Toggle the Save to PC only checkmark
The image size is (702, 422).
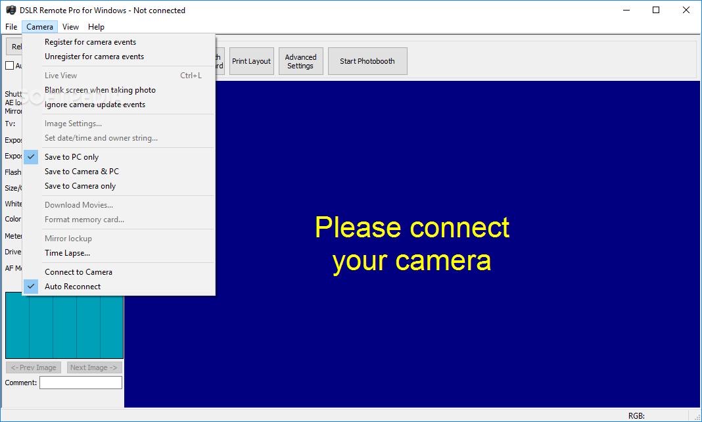click(x=31, y=157)
